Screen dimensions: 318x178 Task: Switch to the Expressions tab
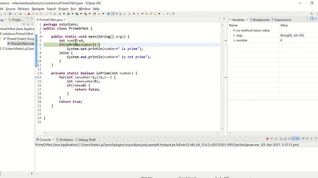(281, 20)
